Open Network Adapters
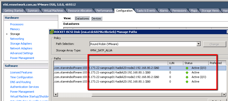 (x=21, y=48)
